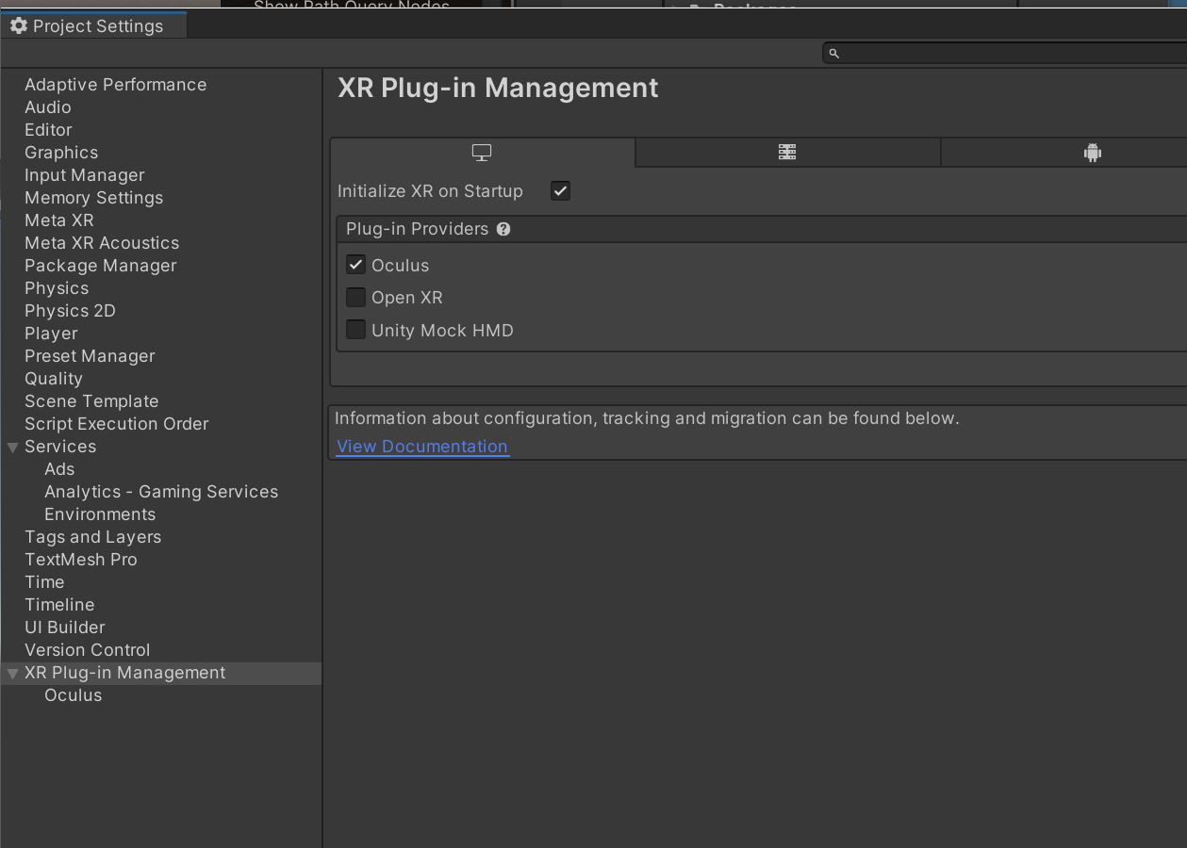Open Input Manager settings
This screenshot has height=848, width=1187.
pos(85,175)
